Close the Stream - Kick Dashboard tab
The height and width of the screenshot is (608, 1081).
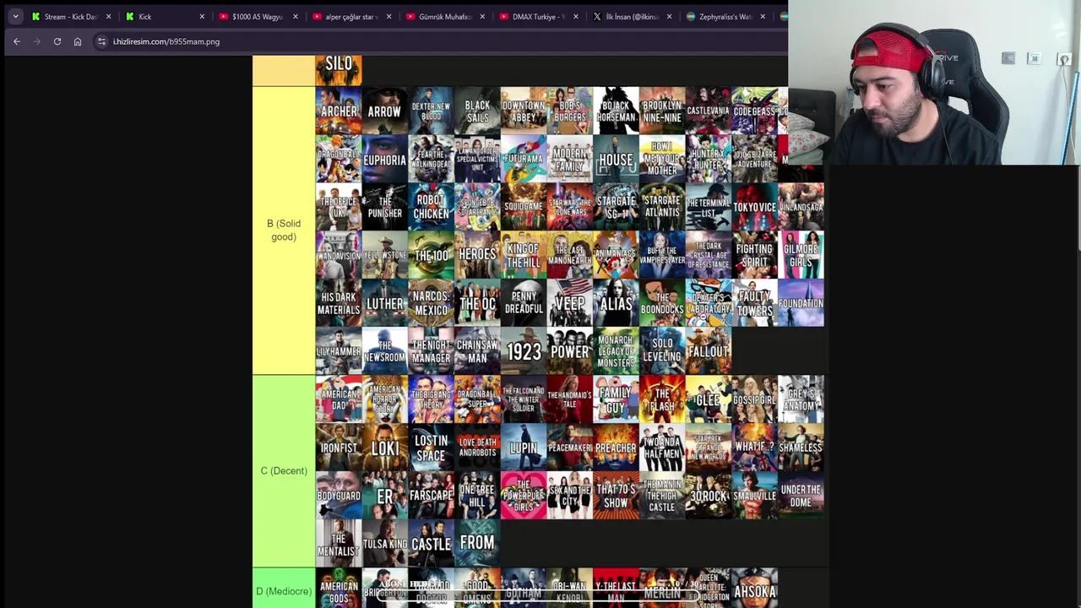[108, 16]
